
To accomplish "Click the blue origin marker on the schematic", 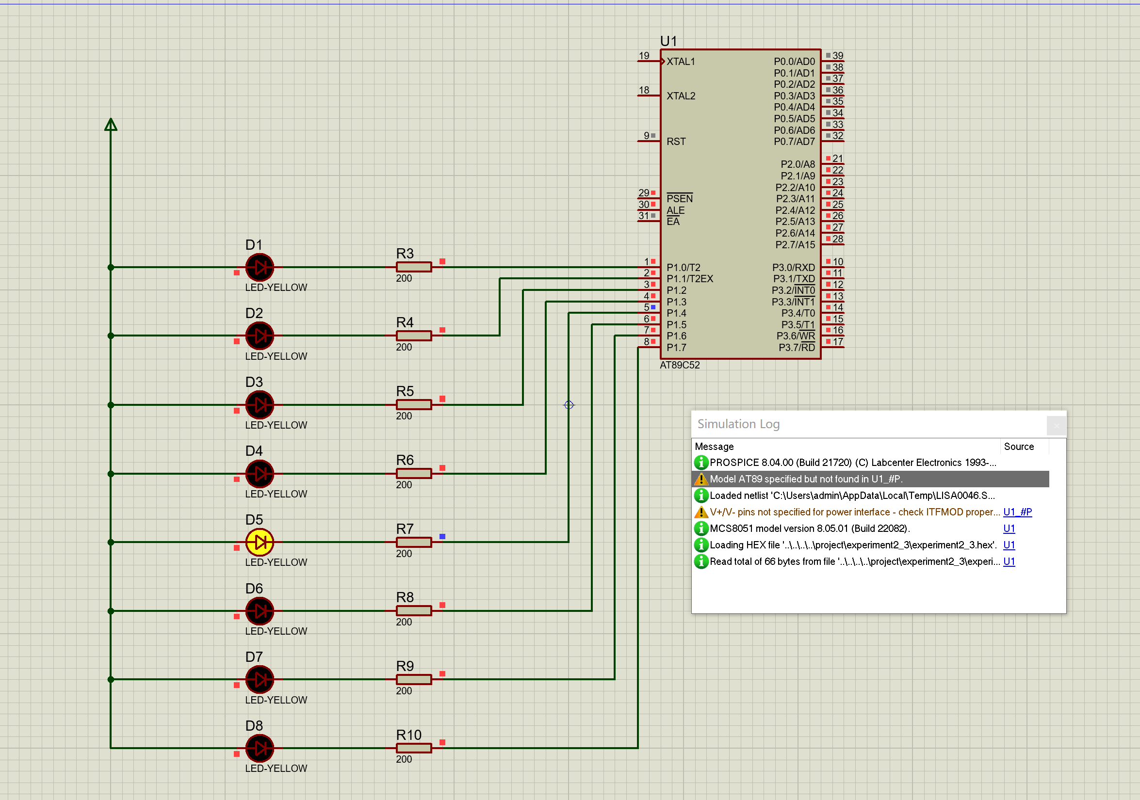I will pos(569,405).
